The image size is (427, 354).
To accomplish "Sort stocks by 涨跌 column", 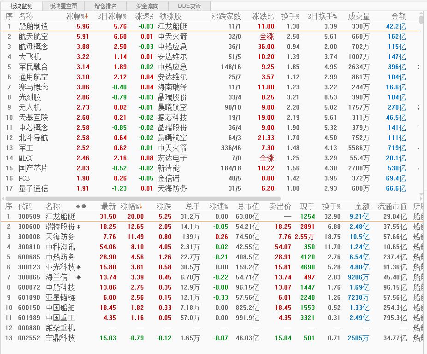I will [164, 206].
